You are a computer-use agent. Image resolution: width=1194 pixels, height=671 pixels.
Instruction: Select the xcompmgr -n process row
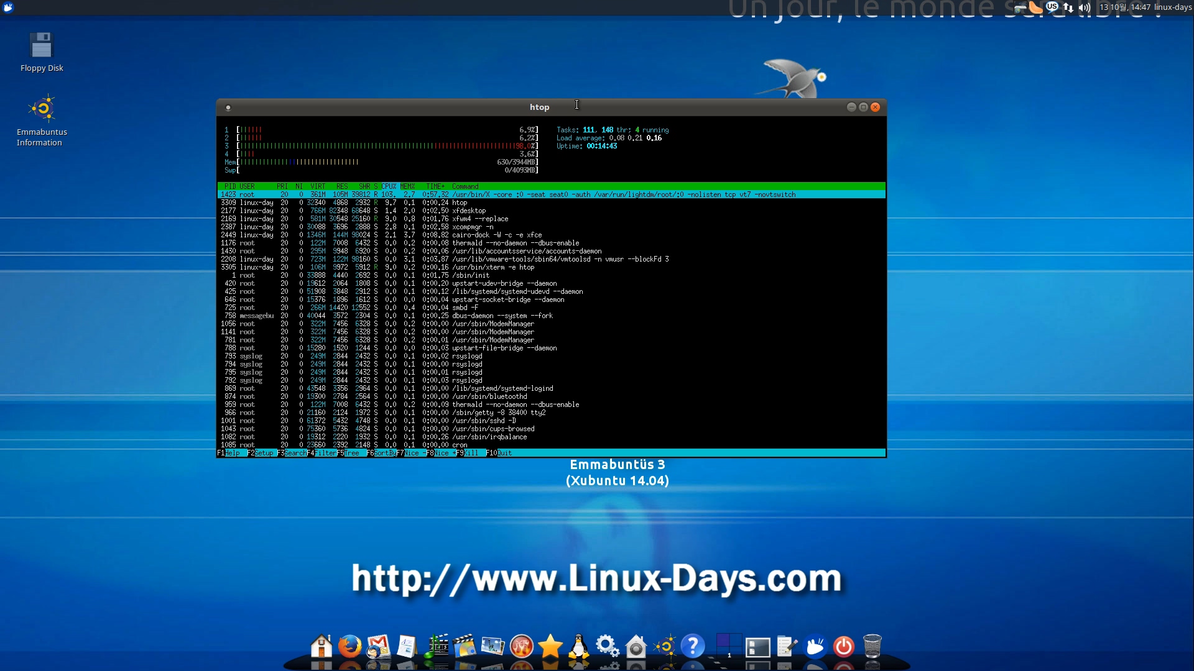tap(551, 227)
